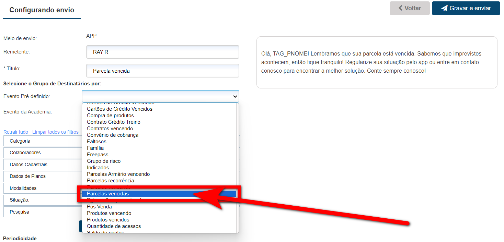Click the Retrair tudo link

coord(16,132)
